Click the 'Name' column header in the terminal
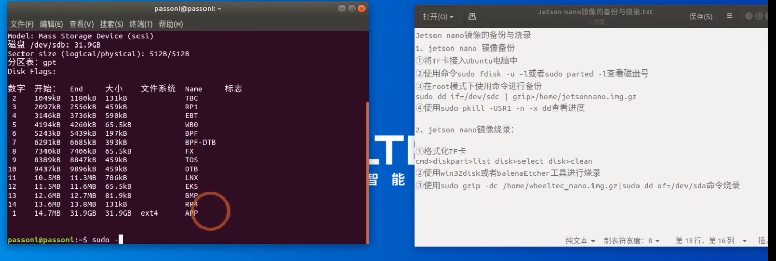 (x=194, y=89)
